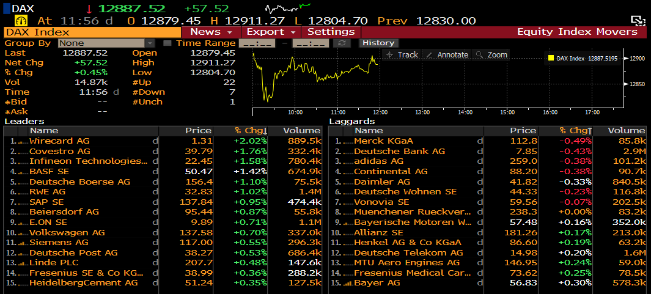Open the News dropdown menu
651x294 pixels.
[x=211, y=32]
